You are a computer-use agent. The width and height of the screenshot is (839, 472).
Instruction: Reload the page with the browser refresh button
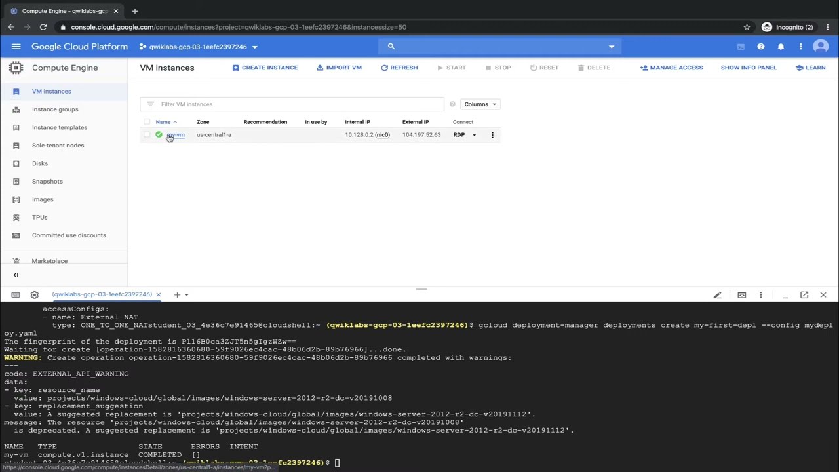43,27
